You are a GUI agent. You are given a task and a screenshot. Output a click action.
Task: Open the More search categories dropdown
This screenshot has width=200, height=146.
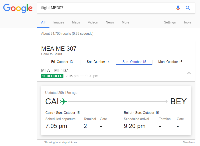[125, 22]
